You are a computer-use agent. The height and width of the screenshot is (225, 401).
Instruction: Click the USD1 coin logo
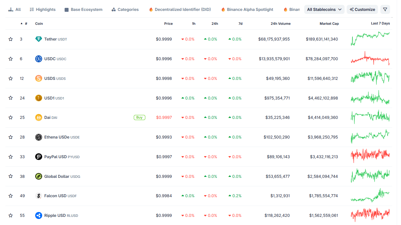(39, 98)
